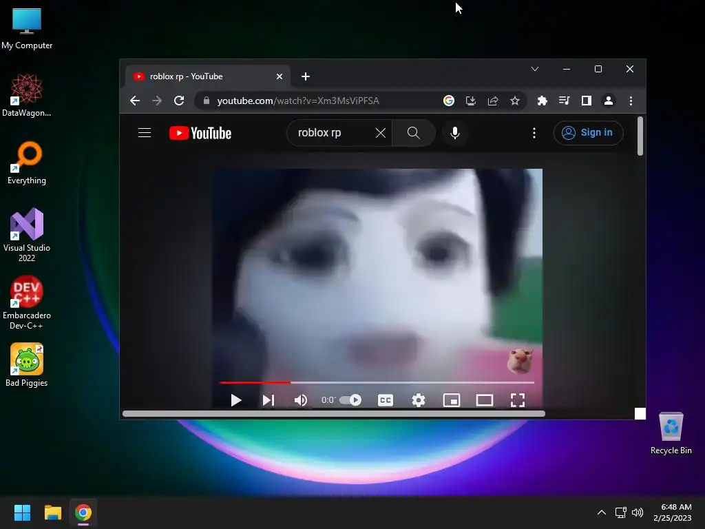Select the Recycle Bin icon

(x=671, y=433)
